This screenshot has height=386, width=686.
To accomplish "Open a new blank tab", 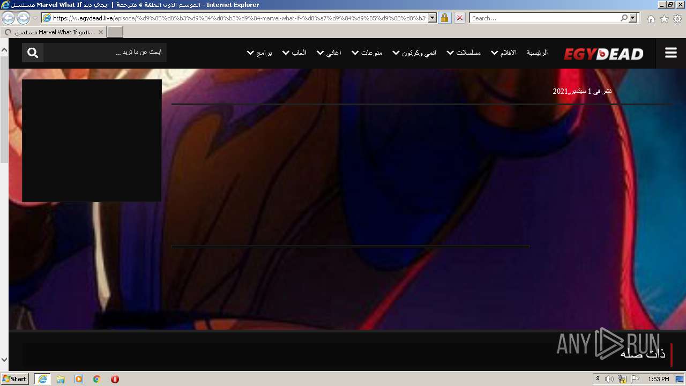I will pos(115,32).
